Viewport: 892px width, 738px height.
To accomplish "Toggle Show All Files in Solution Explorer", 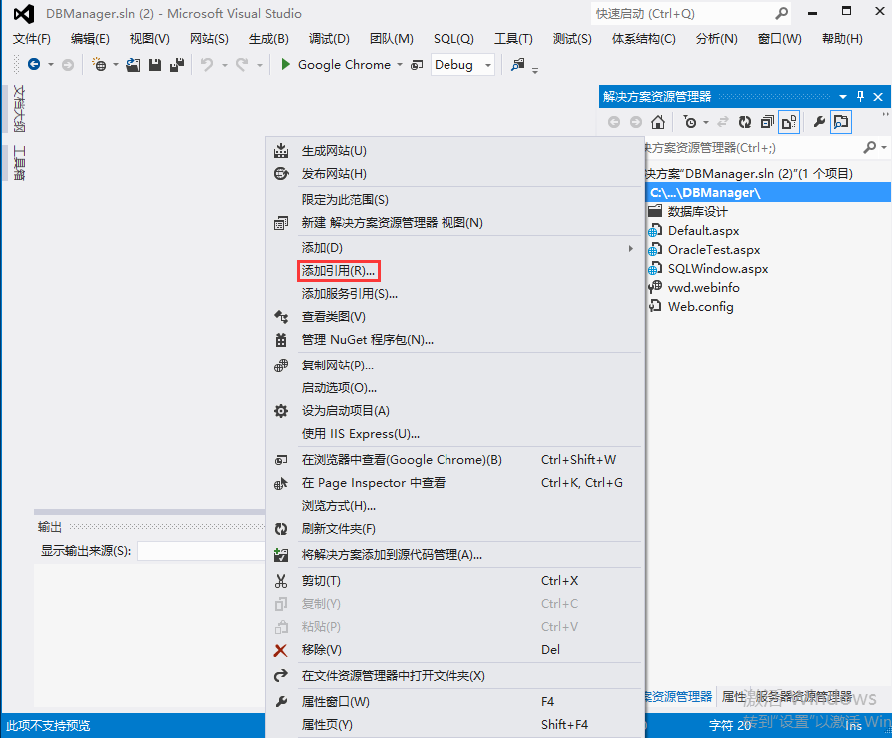I will tap(790, 121).
